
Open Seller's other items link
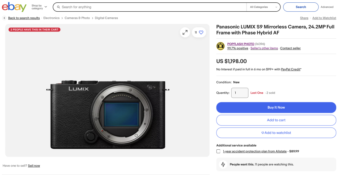[x=264, y=49]
